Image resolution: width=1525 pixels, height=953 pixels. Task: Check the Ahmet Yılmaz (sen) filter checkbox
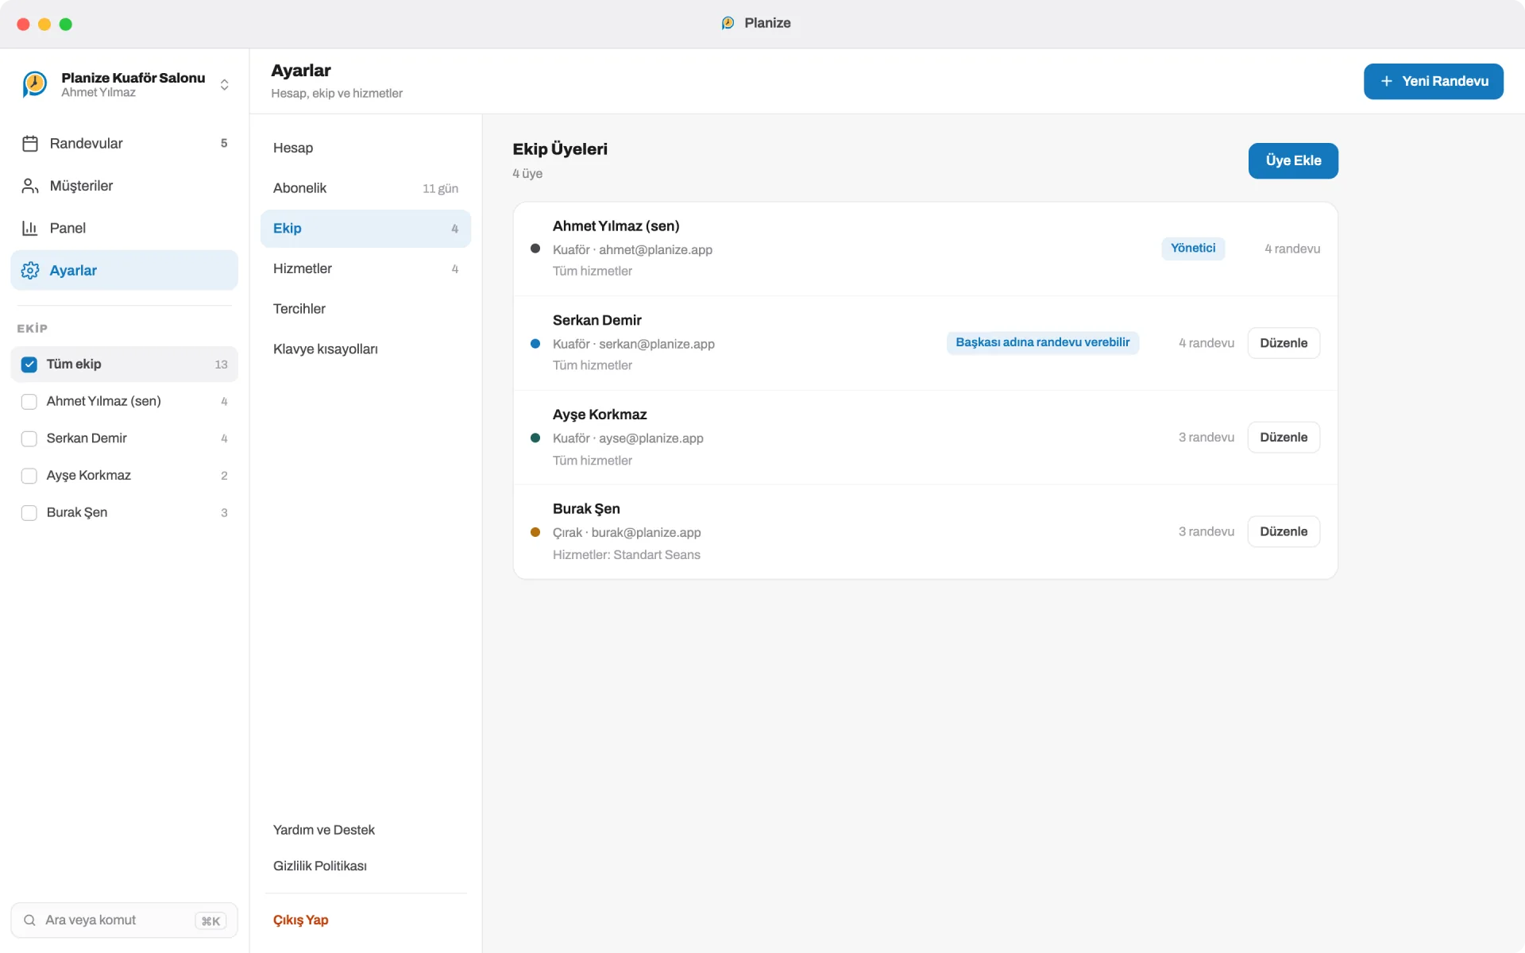click(x=29, y=402)
